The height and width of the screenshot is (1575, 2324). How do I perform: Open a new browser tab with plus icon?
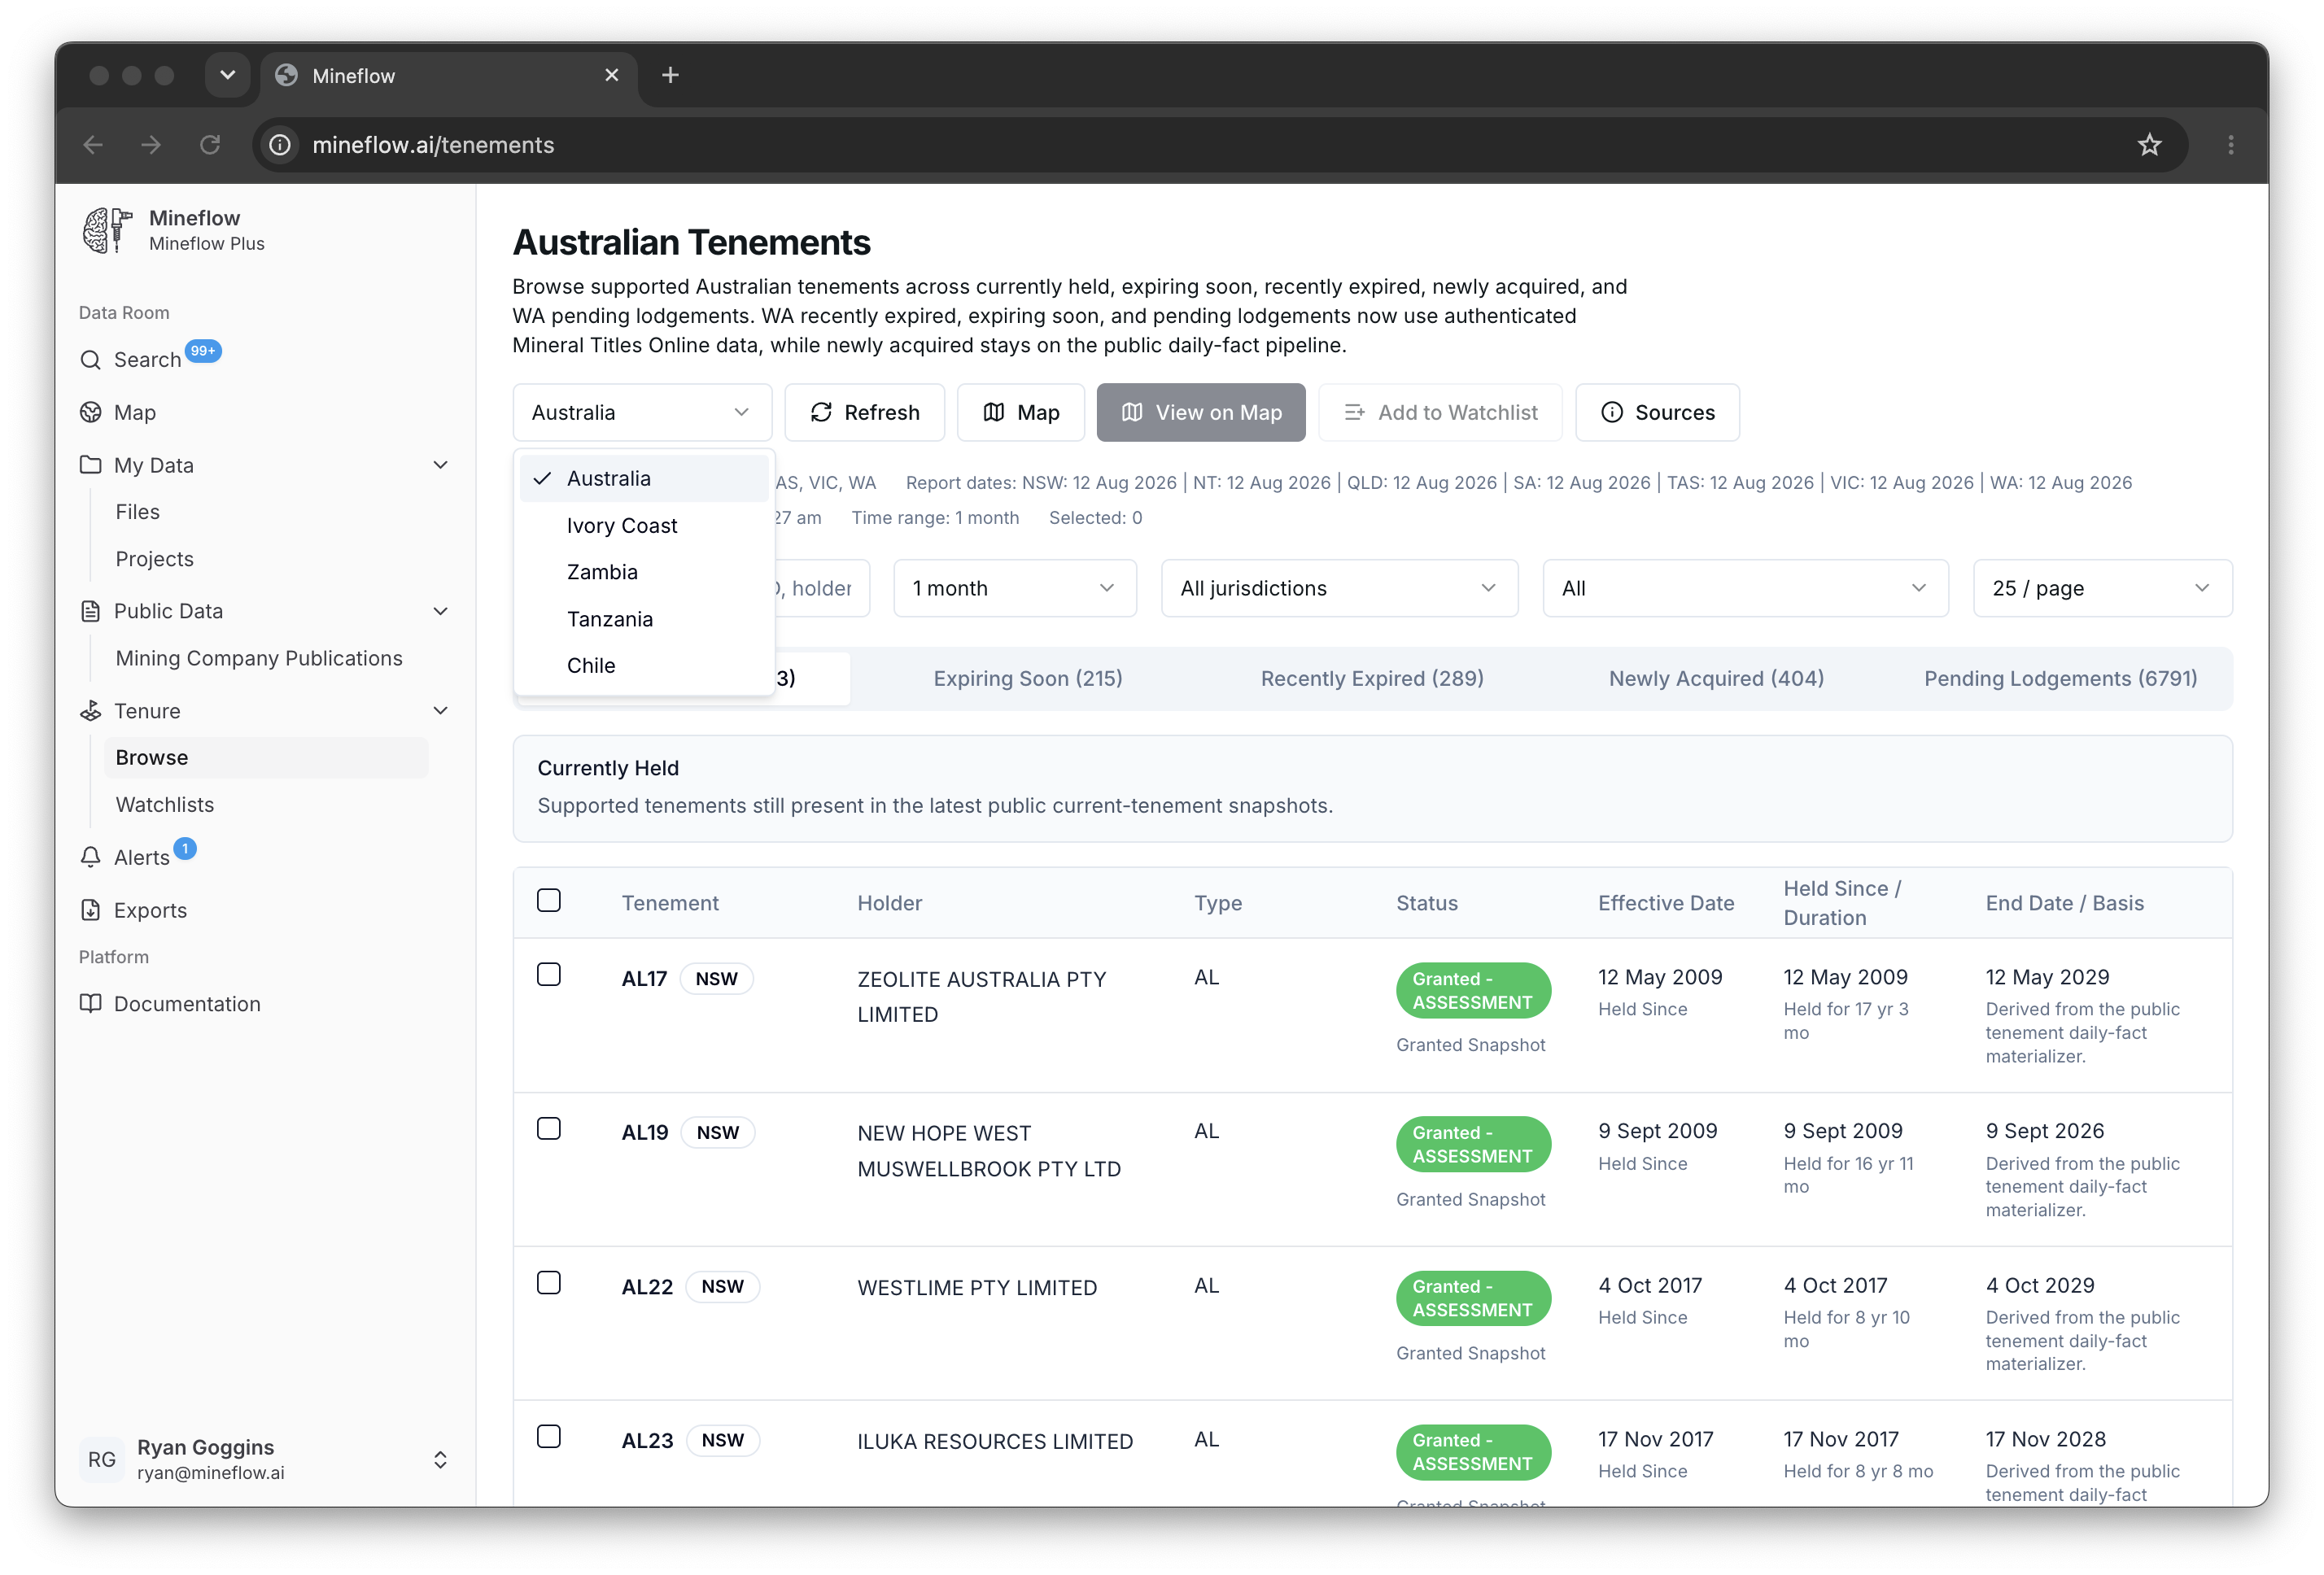pyautogui.click(x=670, y=75)
